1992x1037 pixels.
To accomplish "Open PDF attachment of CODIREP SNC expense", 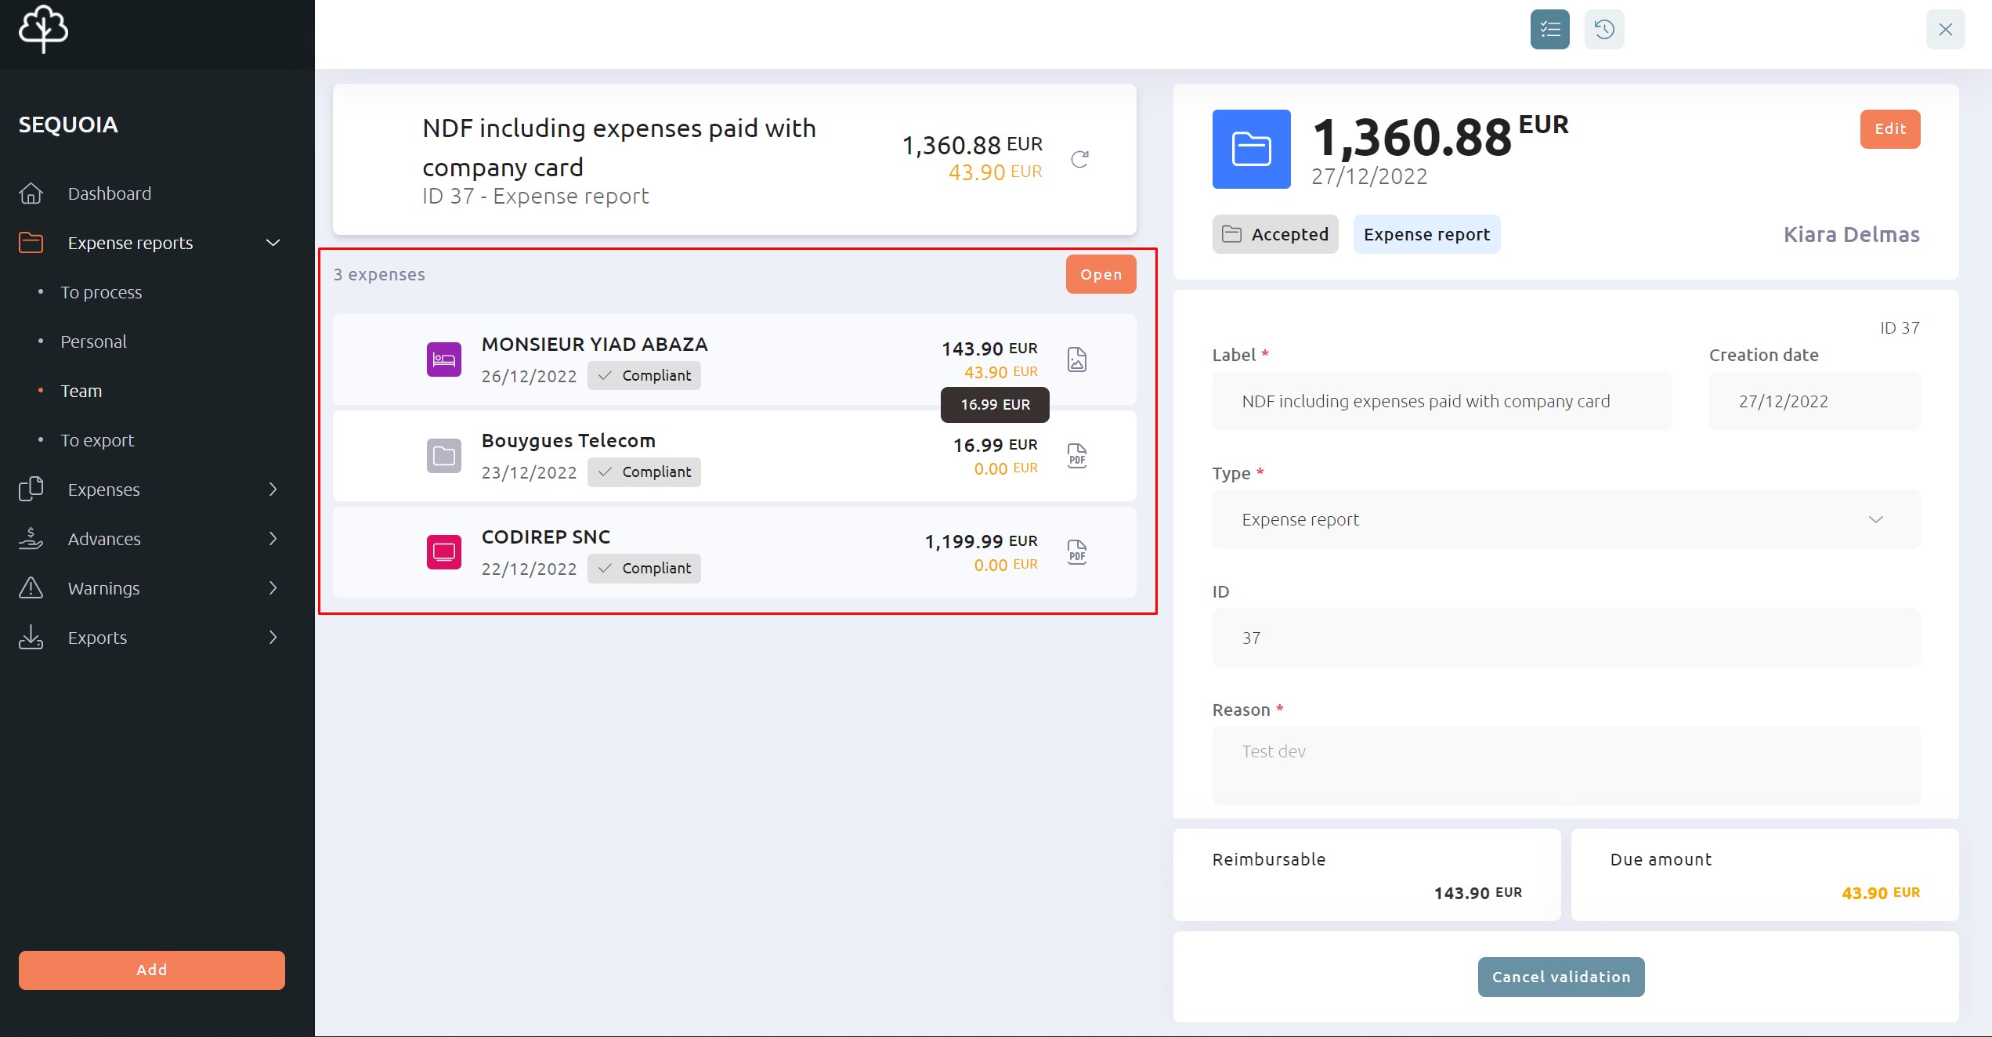I will [1077, 552].
